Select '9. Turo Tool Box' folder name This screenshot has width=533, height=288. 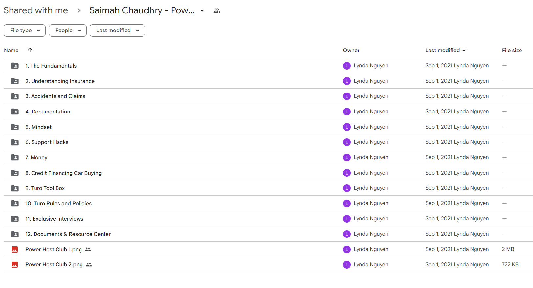point(45,188)
